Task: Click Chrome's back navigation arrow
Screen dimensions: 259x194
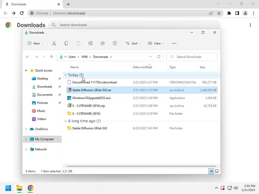Action: tap(6, 13)
